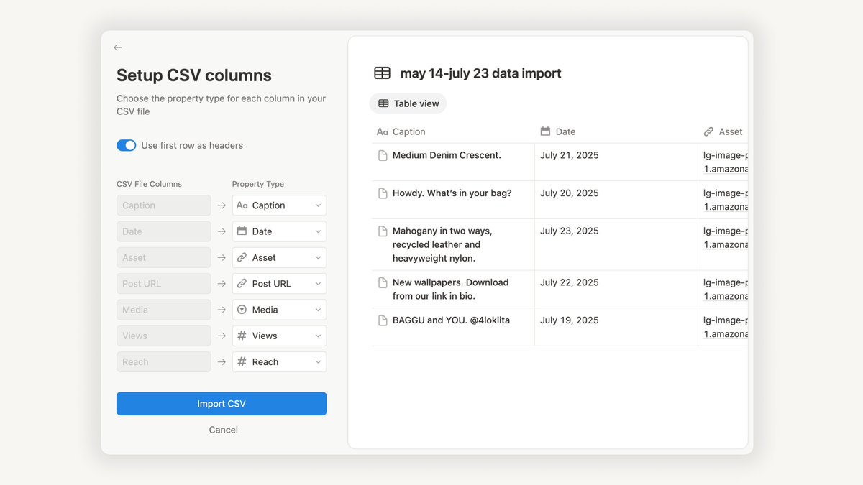863x485 pixels.
Task: Open BAGGU and YOU. @4lokiita entry
Action: tap(451, 320)
